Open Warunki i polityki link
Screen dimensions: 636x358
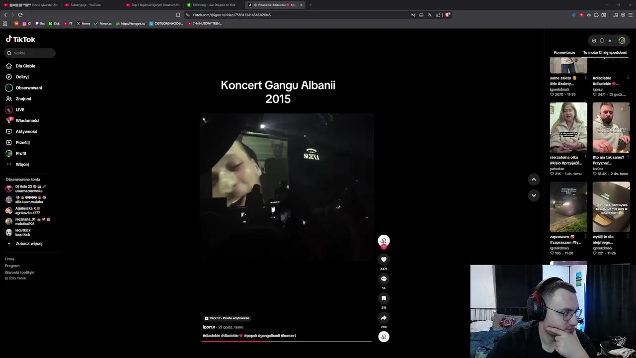(x=19, y=272)
